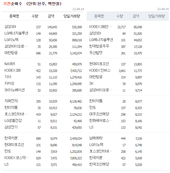Click the quantity 449 for 남해화학

coord(123,139)
